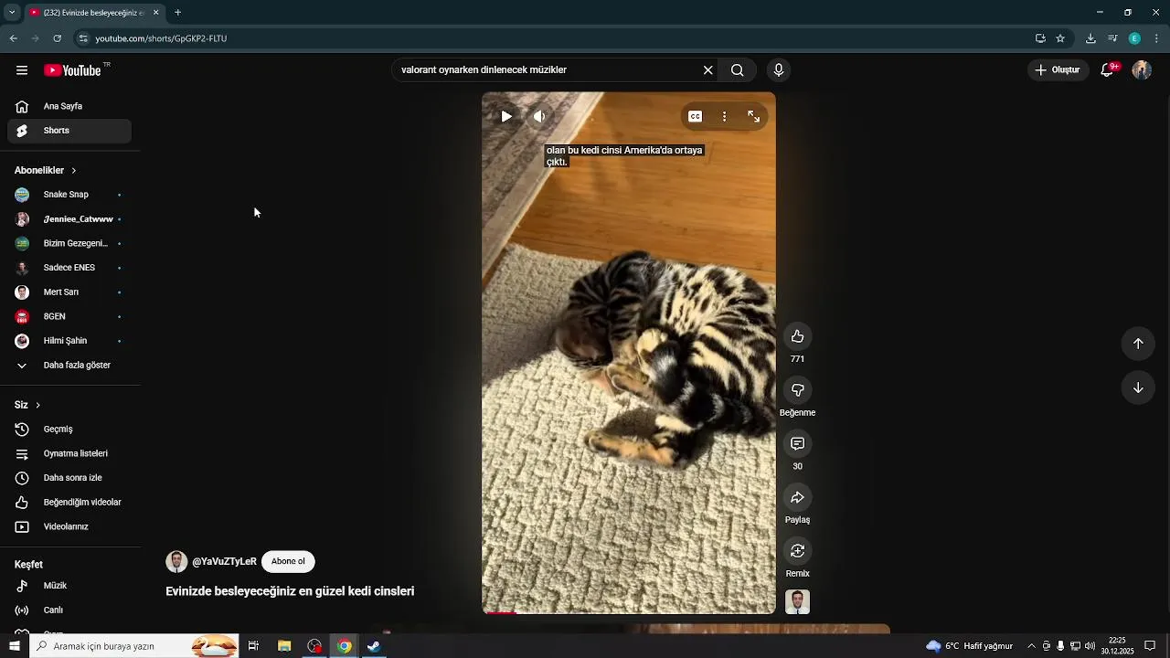Open Müzik under Keşfet
Screen dimensions: 1170x658
click(69, 586)
